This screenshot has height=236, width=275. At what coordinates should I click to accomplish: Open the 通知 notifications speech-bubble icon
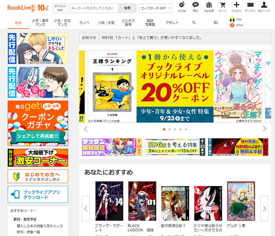[x=195, y=7]
